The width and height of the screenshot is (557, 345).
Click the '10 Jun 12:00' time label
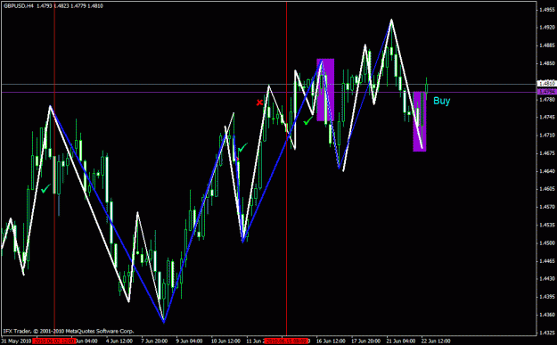point(225,341)
